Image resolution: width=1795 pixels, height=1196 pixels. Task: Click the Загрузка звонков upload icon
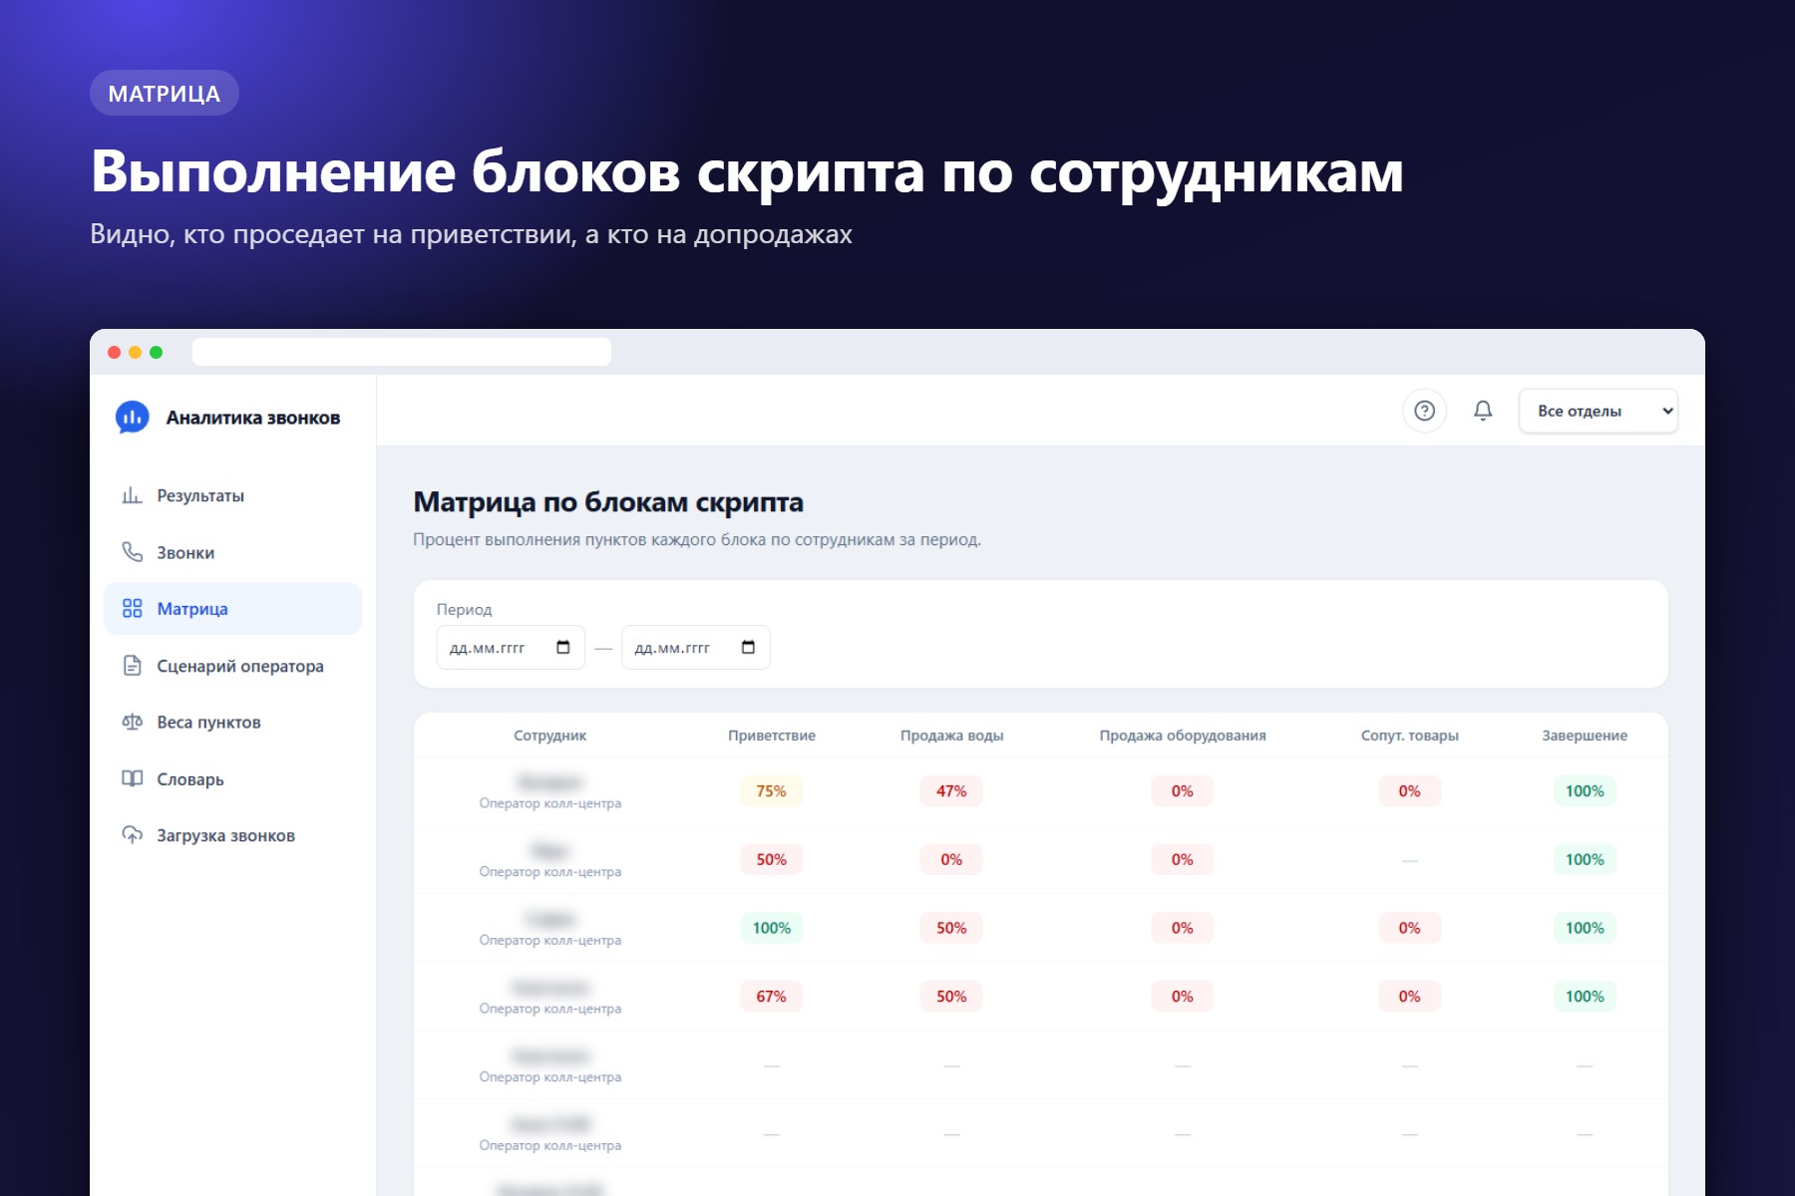(132, 835)
